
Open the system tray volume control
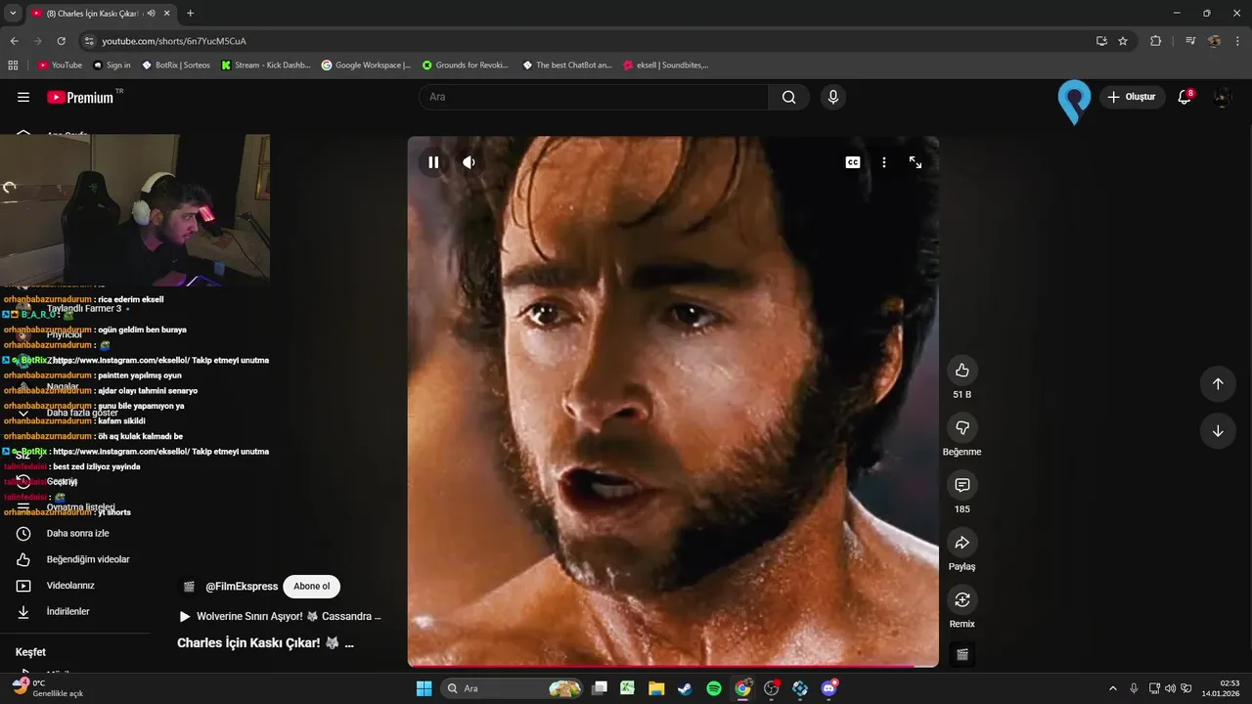click(1170, 688)
